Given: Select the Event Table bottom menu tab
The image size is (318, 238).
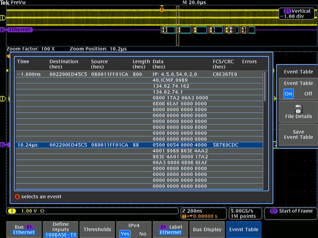Looking at the screenshot, I should pyautogui.click(x=243, y=230).
